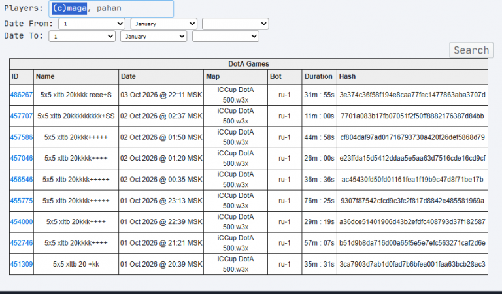Viewport: 502px width, 294px height.
Task: Open game ID 452746 link
Action: tap(21, 243)
